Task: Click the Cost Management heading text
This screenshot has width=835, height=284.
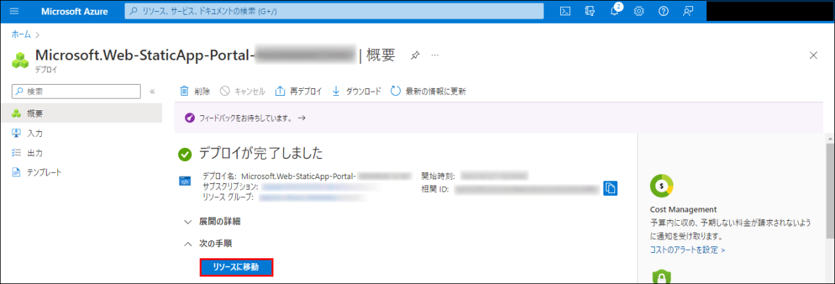Action: pyautogui.click(x=683, y=210)
